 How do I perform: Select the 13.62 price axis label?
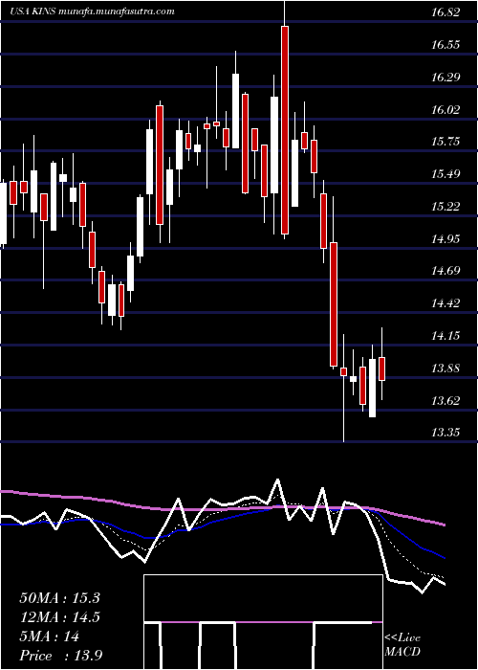[445, 401]
